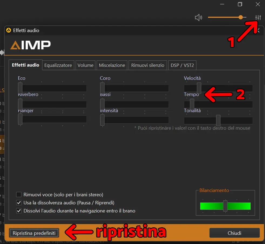Mute audio via the speaker icon
Image resolution: width=265 pixels, height=244 pixels.
(198, 17)
